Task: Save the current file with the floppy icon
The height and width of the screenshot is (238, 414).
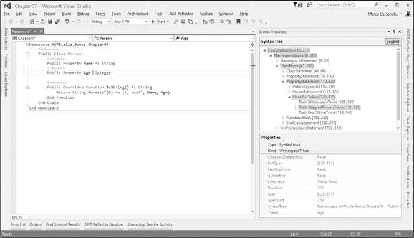Action: point(50,22)
